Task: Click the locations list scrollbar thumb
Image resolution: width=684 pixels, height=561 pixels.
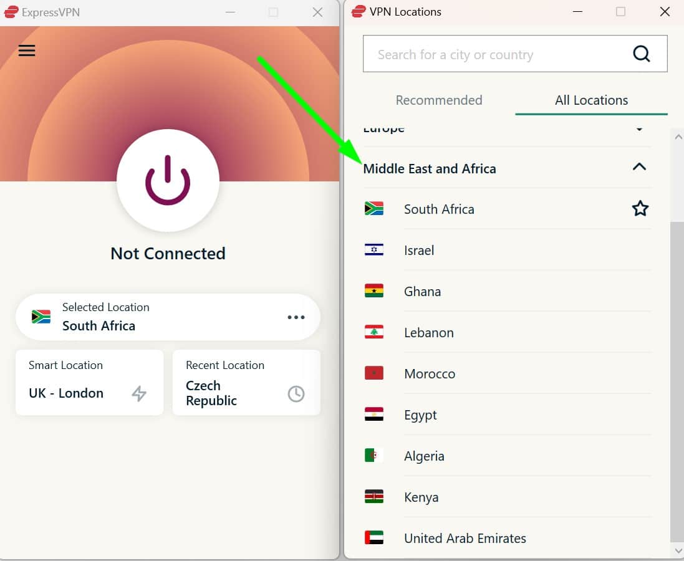Action: [x=677, y=381]
